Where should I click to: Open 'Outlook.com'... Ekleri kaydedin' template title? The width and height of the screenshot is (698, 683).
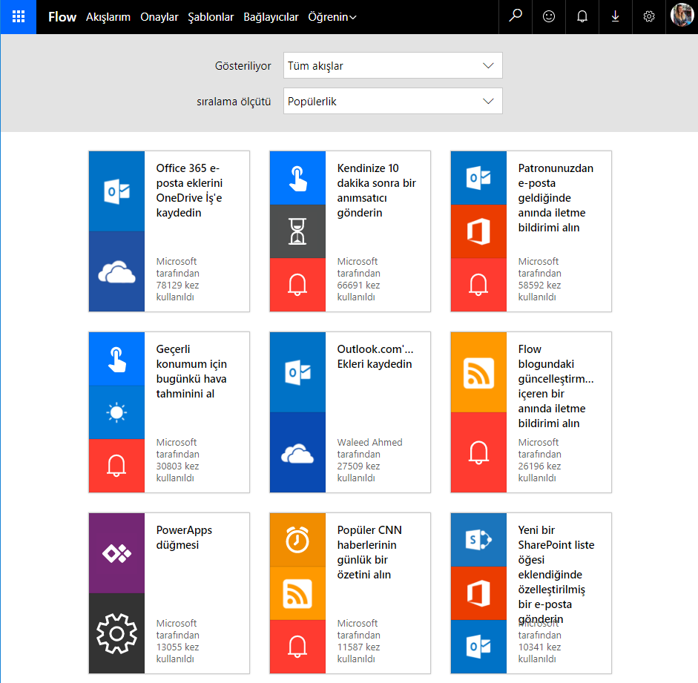tap(375, 357)
